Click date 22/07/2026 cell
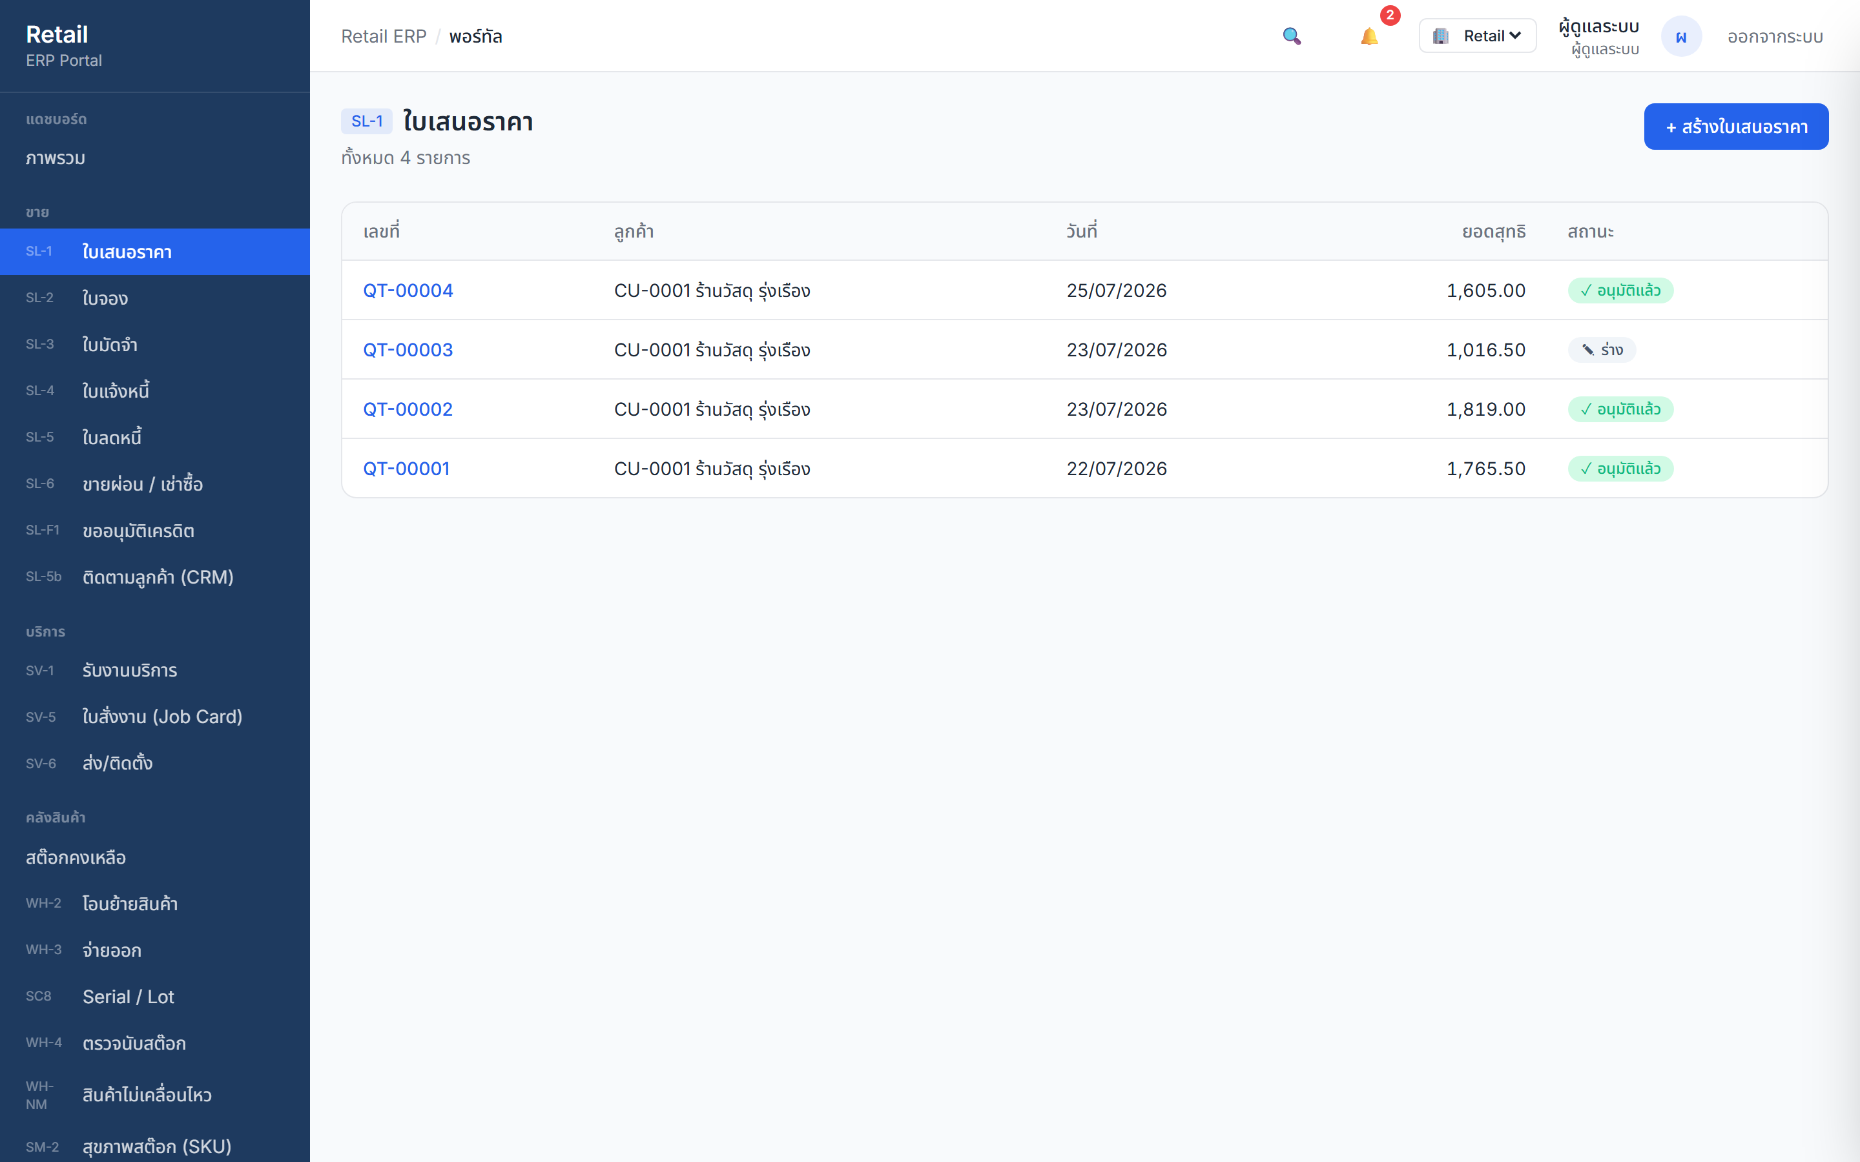The height and width of the screenshot is (1162, 1860). point(1116,469)
